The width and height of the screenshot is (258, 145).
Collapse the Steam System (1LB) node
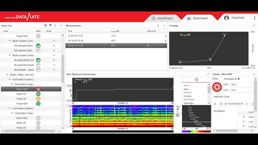coord(10,41)
